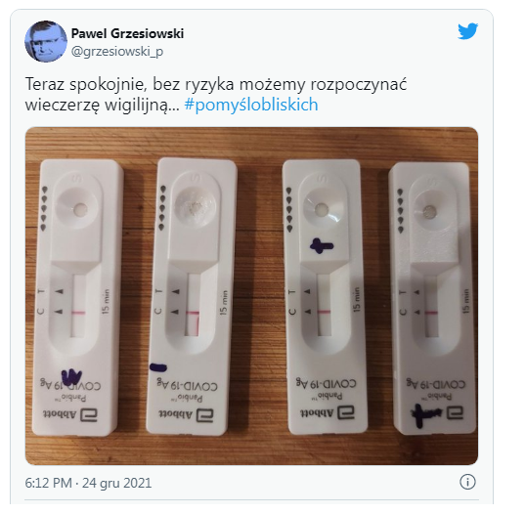The image size is (525, 514).
Task: Click the purple scribble over COVID-19 Ag text
Action: 71,377
